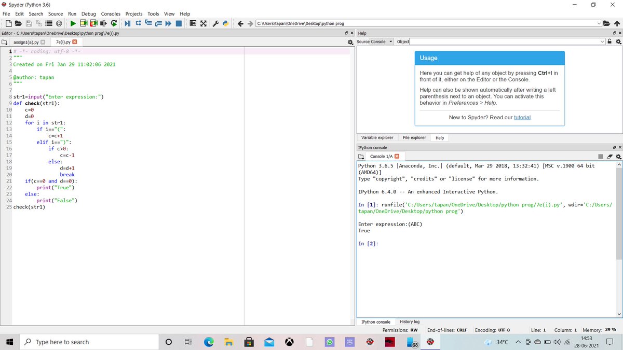623x350 pixels.
Task: Open the View menu
Action: tap(169, 13)
